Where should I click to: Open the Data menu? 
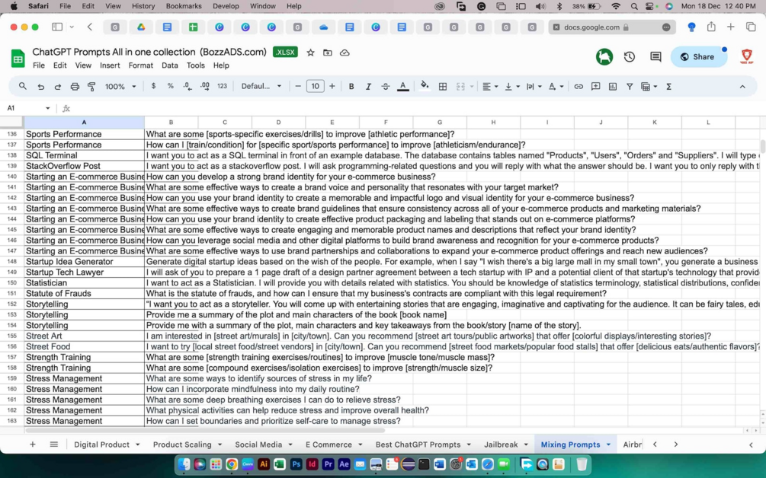169,65
